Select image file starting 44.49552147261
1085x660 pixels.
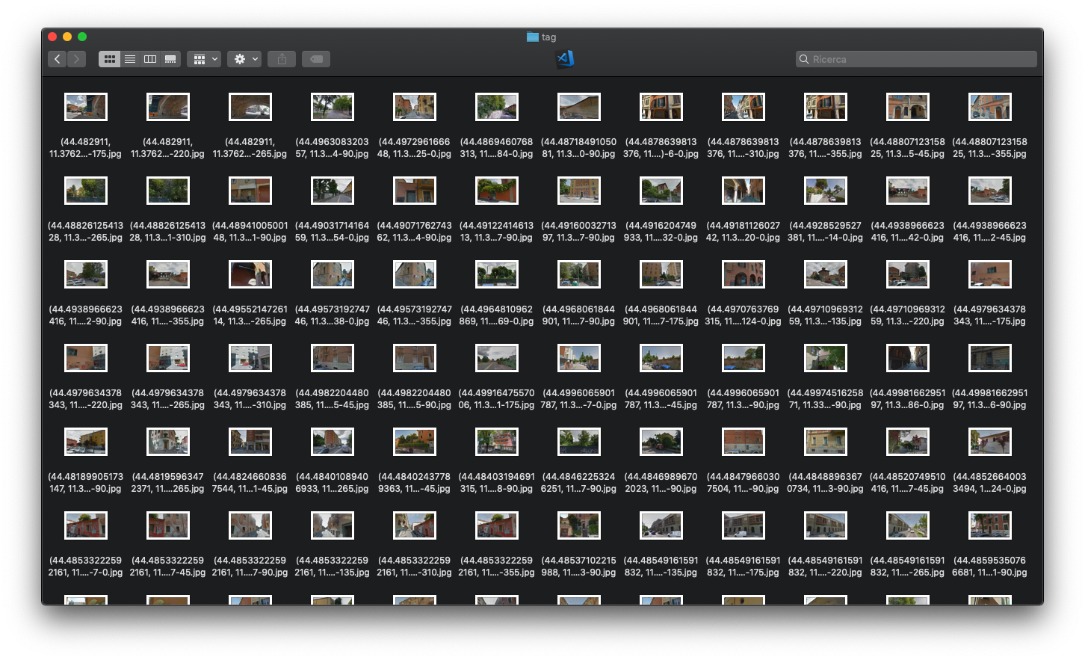[x=250, y=274]
